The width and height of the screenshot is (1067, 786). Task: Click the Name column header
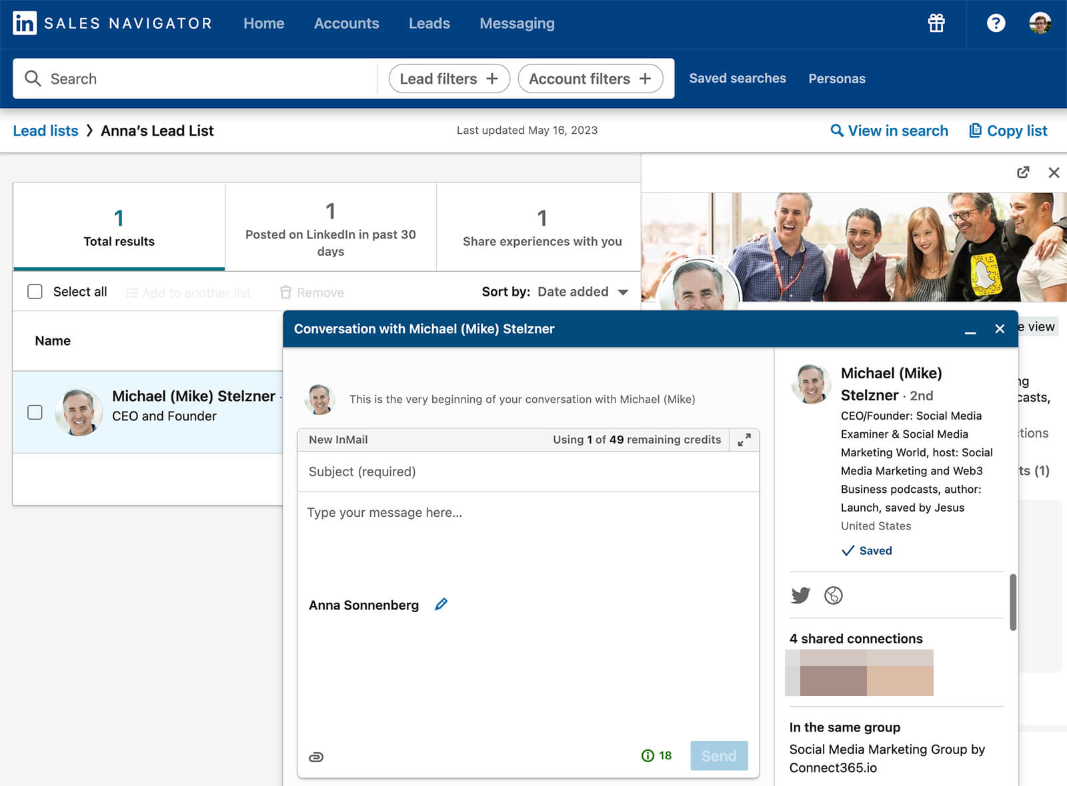coord(53,340)
